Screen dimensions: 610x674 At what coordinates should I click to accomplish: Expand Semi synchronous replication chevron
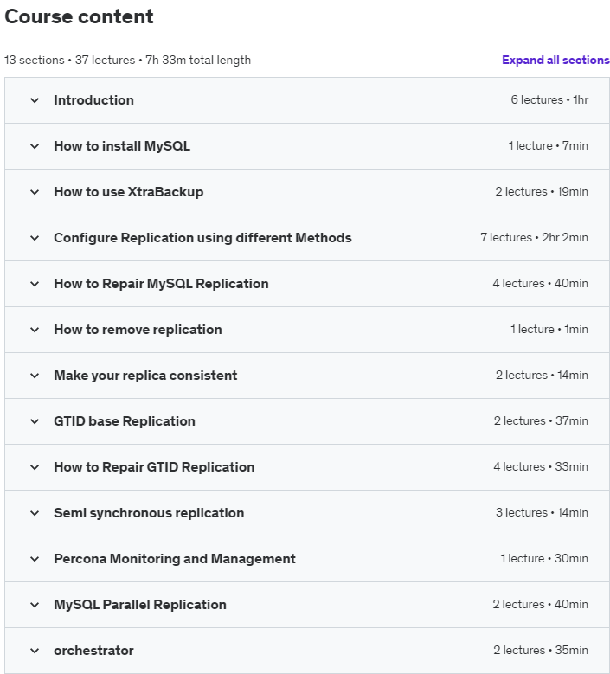click(x=35, y=513)
